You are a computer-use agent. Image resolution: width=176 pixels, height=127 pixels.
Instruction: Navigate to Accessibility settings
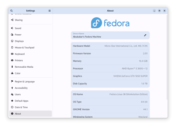click(x=21, y=88)
